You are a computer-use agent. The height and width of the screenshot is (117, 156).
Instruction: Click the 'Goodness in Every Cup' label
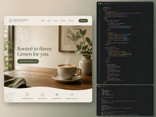tap(72, 98)
